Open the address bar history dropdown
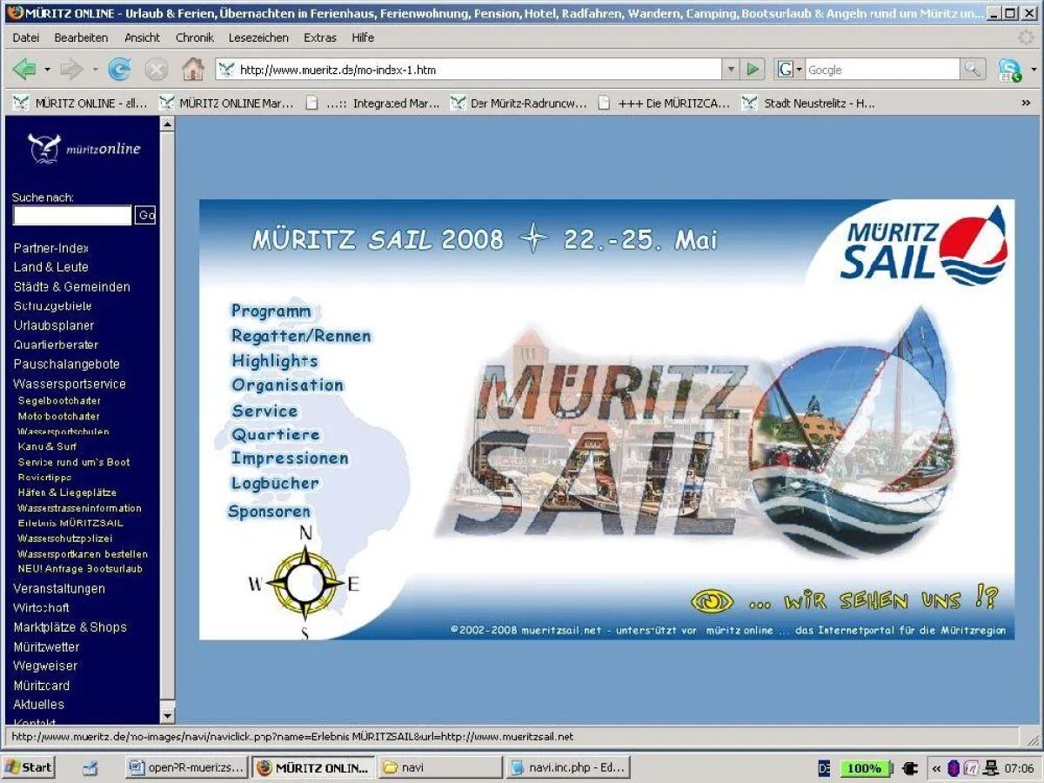 pos(730,70)
